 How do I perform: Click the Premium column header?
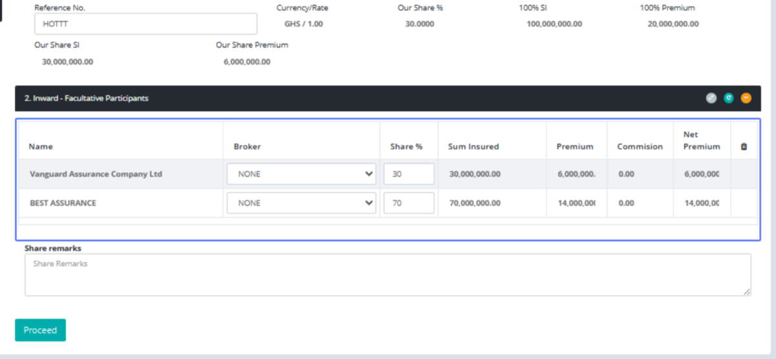pos(575,147)
